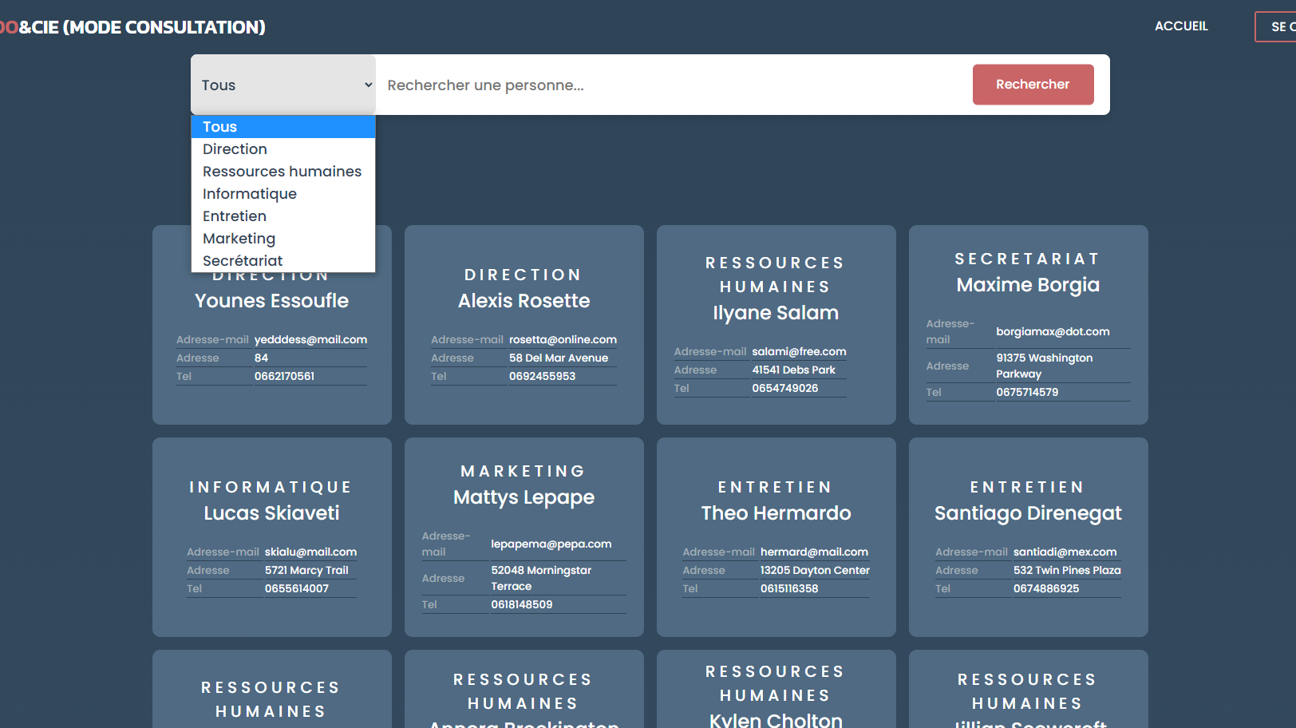Open Theo Hermardo's Entretien card
Viewport: 1296px width, 728px height.
[x=776, y=536]
